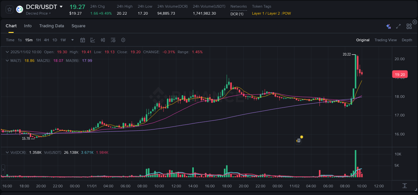Add DCR/USDT to favorites with star icon
This screenshot has width=418, height=195.
(9, 9)
